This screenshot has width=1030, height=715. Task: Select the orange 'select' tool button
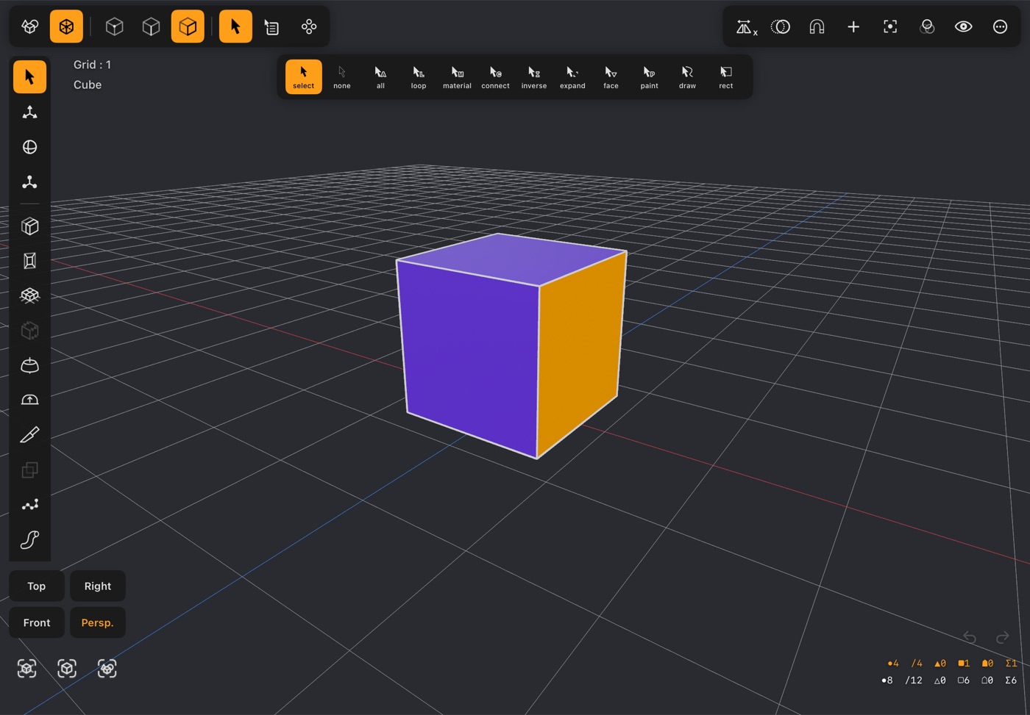coord(304,76)
